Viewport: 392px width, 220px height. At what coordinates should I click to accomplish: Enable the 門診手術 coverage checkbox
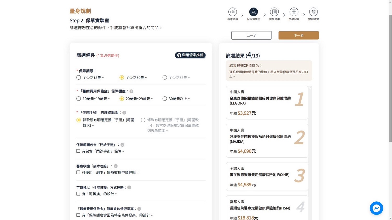pos(78,151)
